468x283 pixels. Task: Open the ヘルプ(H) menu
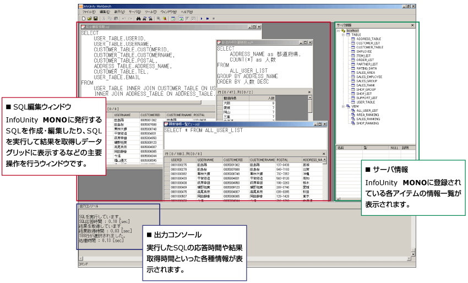[187, 12]
